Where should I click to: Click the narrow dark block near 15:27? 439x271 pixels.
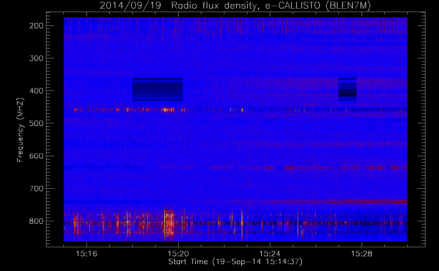pyautogui.click(x=347, y=89)
